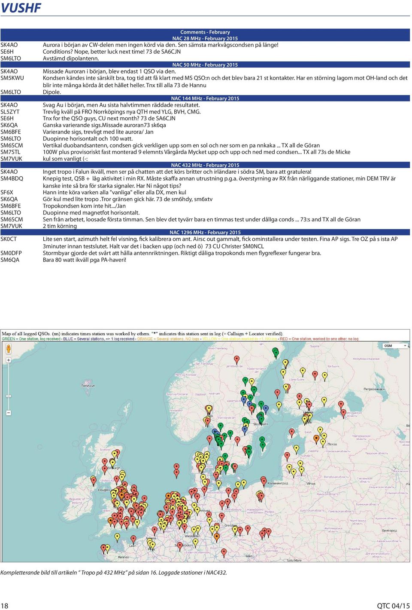The width and height of the screenshot is (412, 610).
Task: Click red marker above Jämtlands län label
Action: [236, 359]
